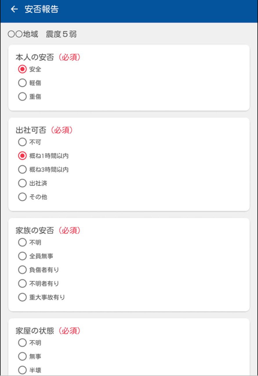
Task: Select 不可 under 出社可否
Action: (22, 142)
